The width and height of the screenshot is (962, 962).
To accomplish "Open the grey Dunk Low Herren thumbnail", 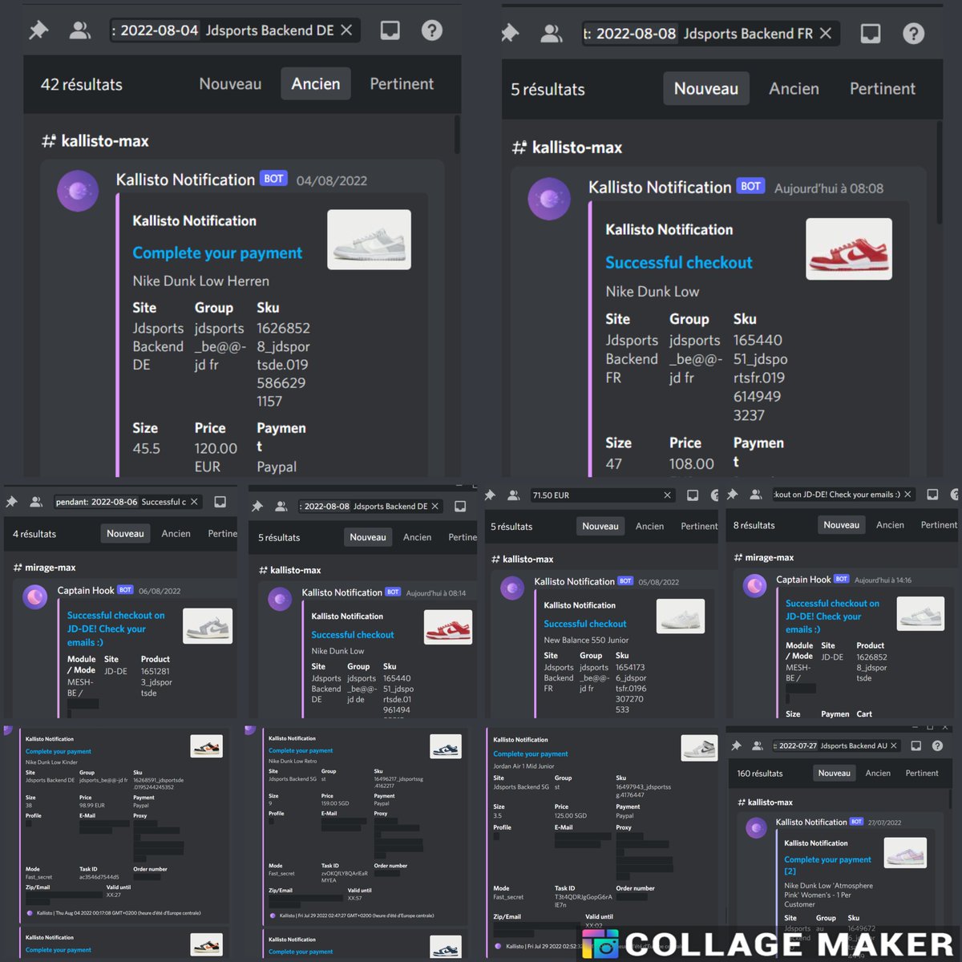I will tap(369, 239).
